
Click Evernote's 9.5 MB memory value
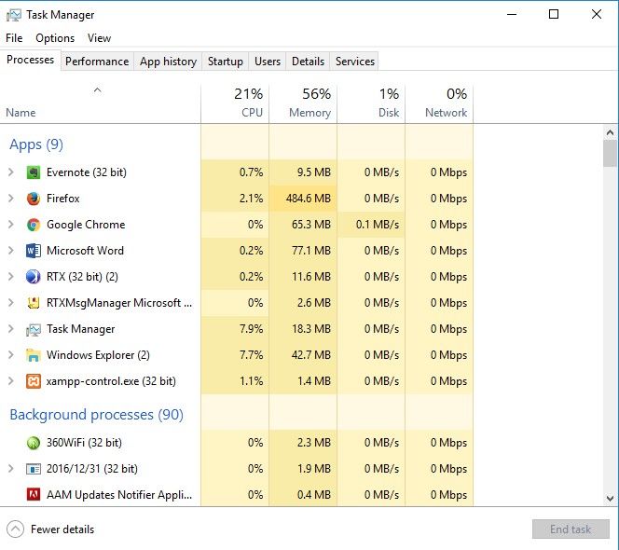[x=314, y=172]
